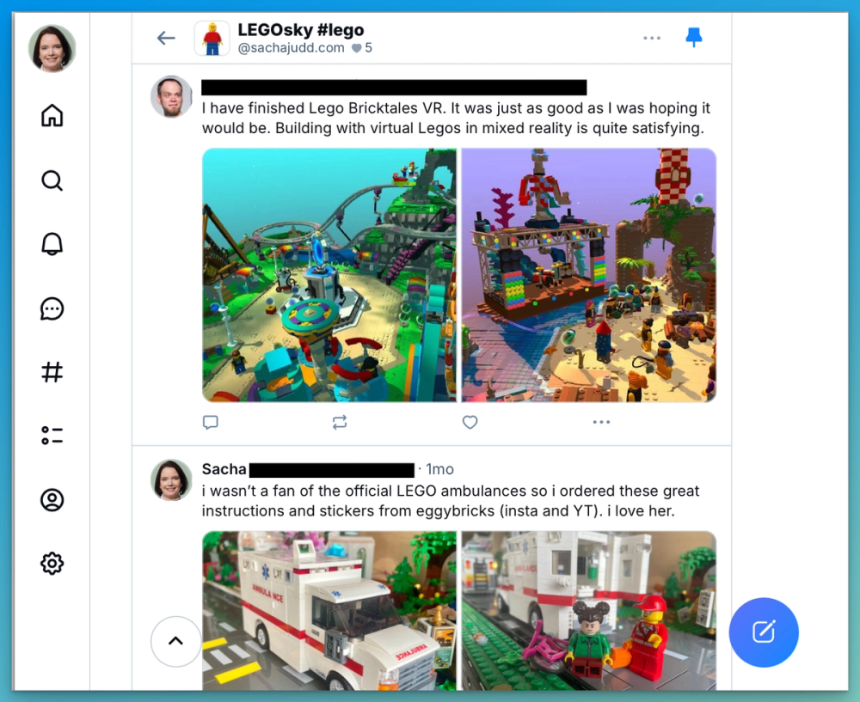The image size is (860, 702).
Task: Repost the Lego Bricktales VR post
Action: point(340,422)
